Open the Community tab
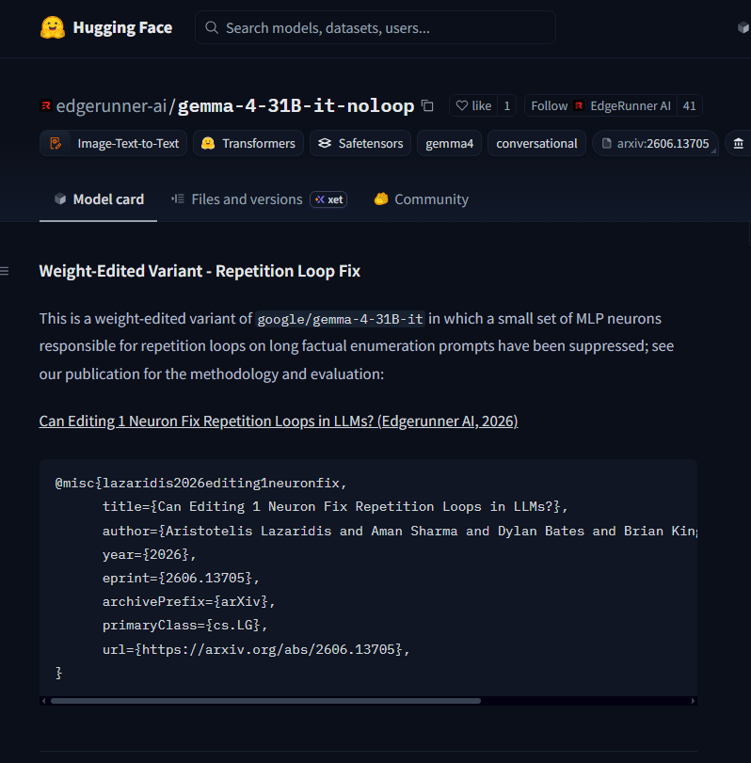 [421, 199]
